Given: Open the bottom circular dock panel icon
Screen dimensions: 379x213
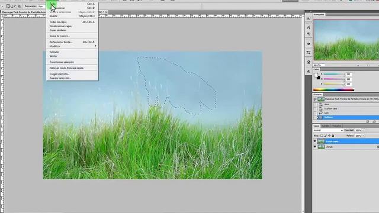Looking at the screenshot, I should 309,72.
